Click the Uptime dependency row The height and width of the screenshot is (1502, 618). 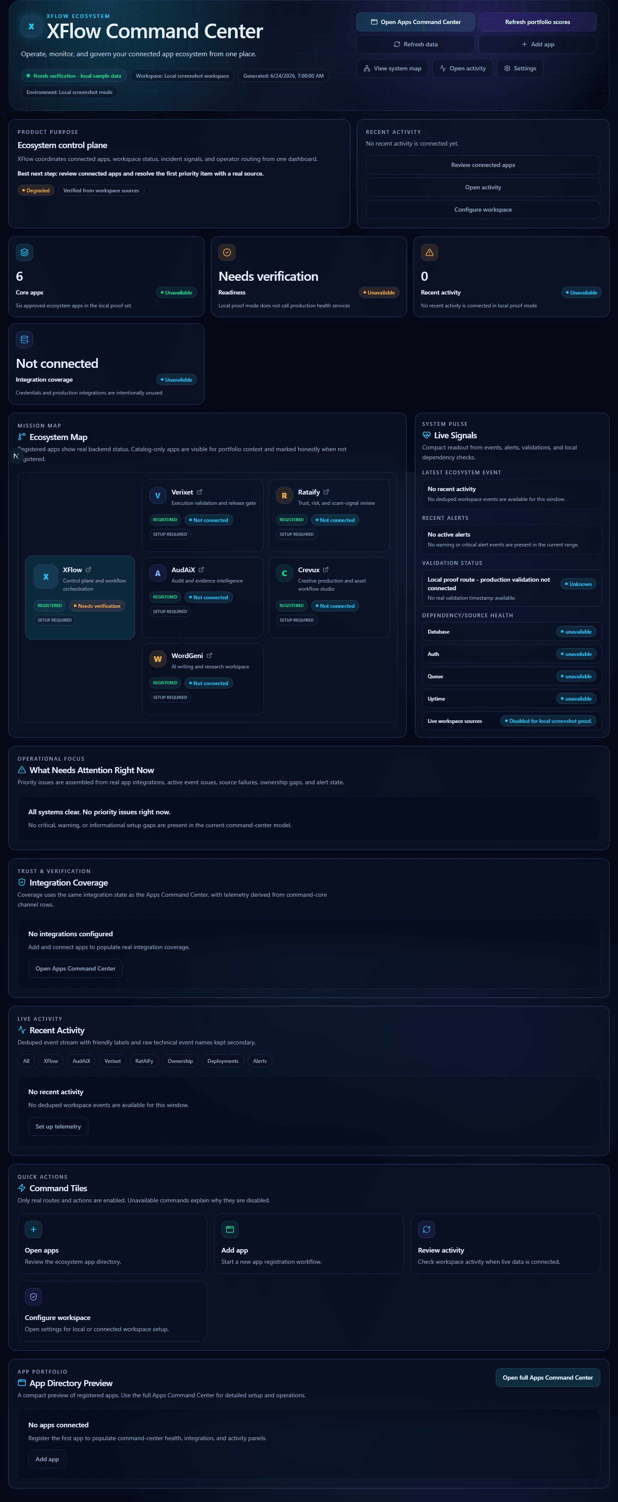click(512, 698)
